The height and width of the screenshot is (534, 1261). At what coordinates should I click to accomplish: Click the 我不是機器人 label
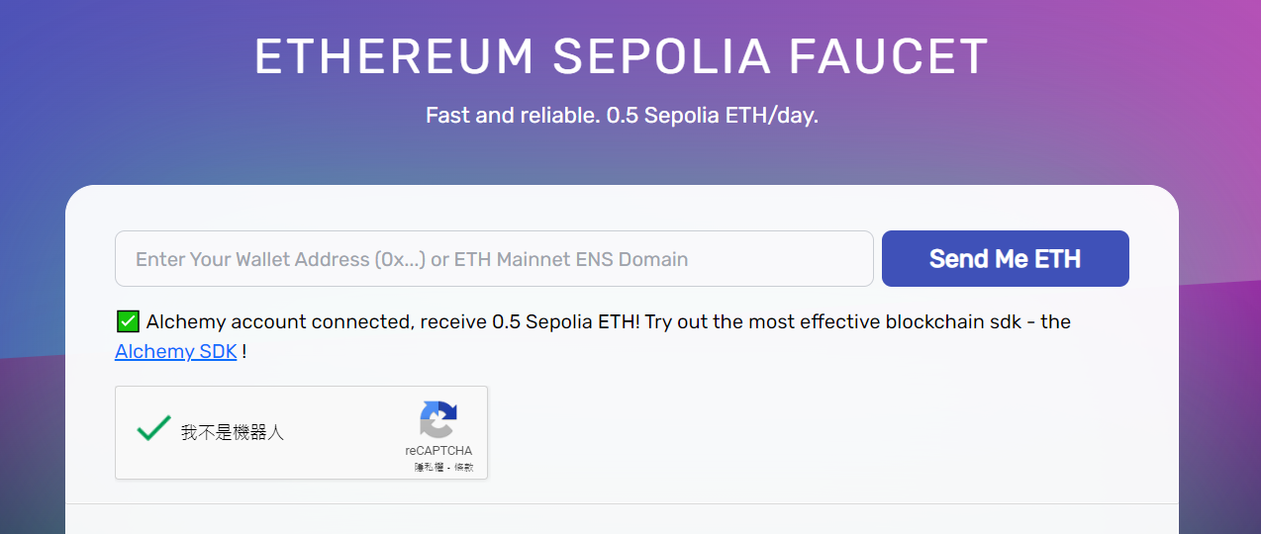pyautogui.click(x=232, y=432)
